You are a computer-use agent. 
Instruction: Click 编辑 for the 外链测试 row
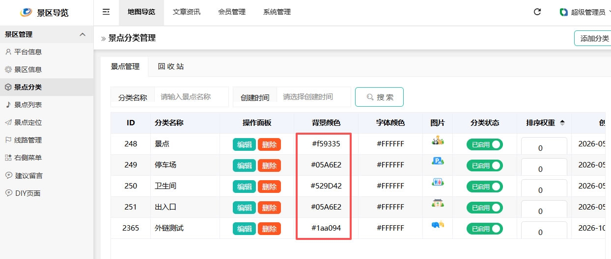(245, 229)
